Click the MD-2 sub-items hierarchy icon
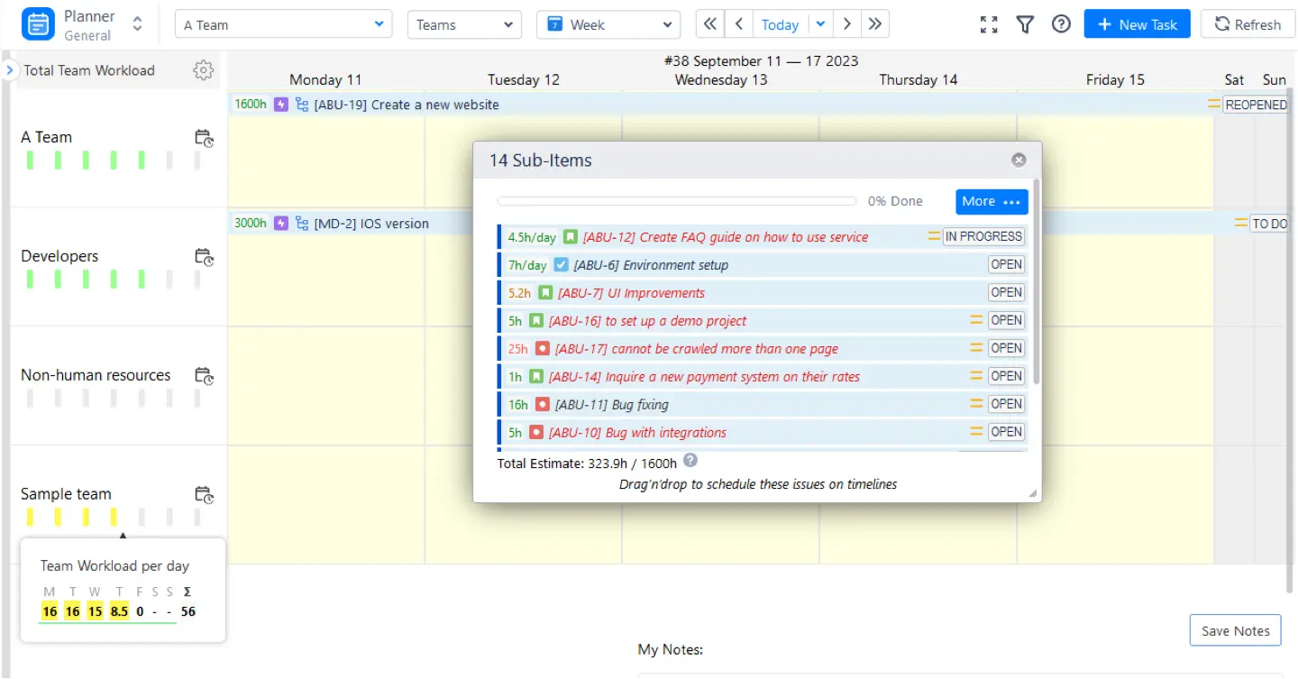 click(302, 224)
